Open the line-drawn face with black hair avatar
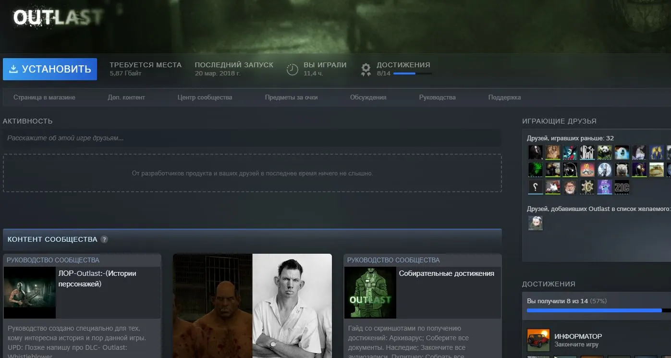The image size is (671, 358). (570, 170)
